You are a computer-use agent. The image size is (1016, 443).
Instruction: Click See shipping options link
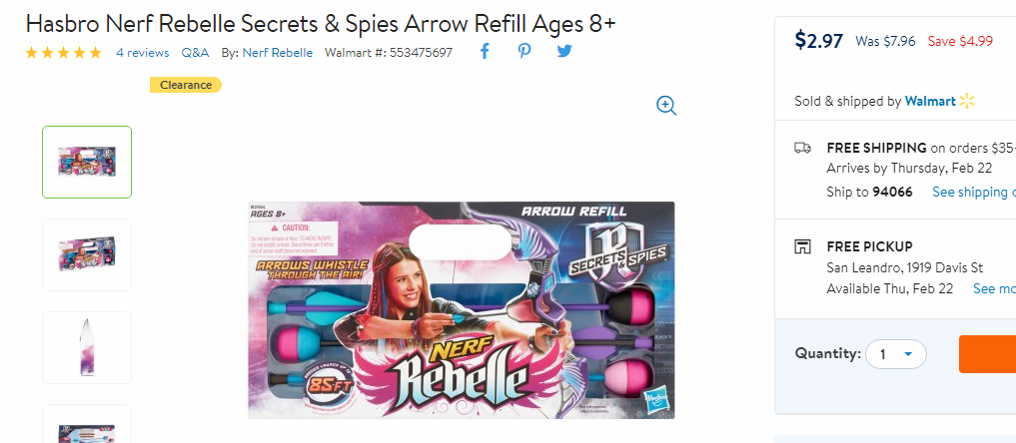(x=974, y=193)
